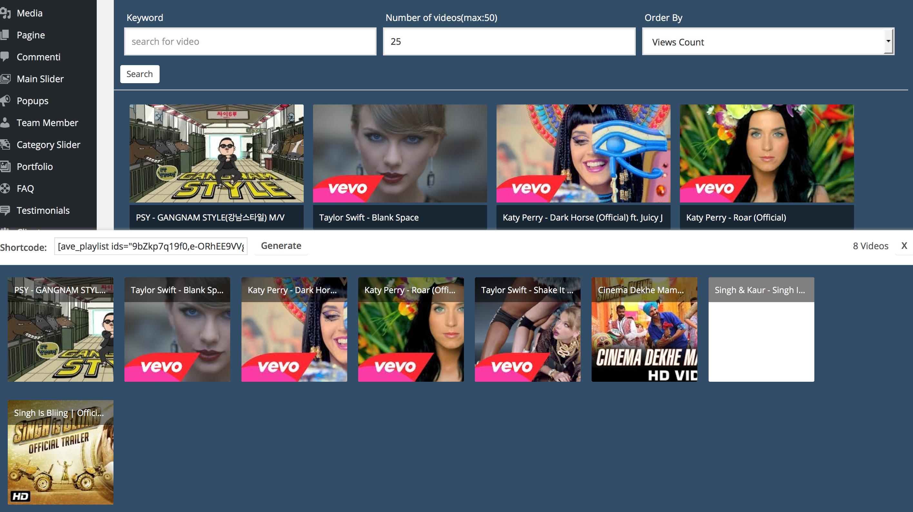Open Testimonials menu item
Screen dimensions: 913x512
point(43,211)
